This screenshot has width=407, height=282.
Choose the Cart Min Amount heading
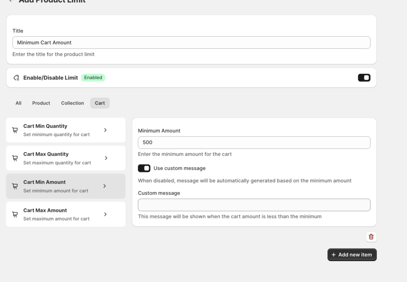(x=45, y=182)
